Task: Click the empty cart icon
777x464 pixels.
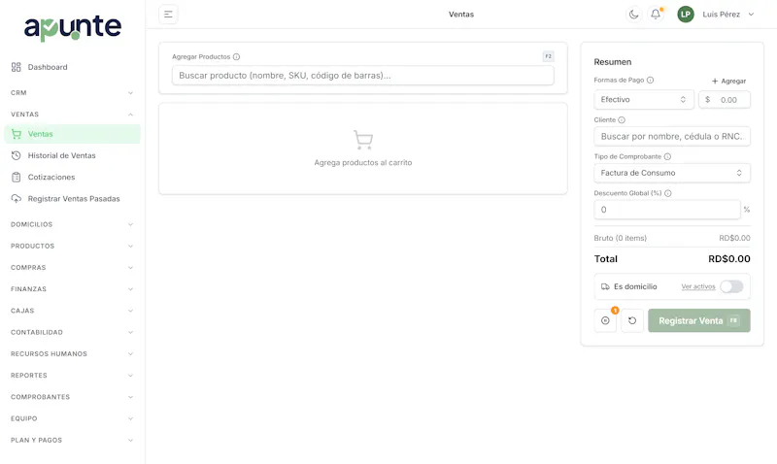Action: (x=363, y=140)
